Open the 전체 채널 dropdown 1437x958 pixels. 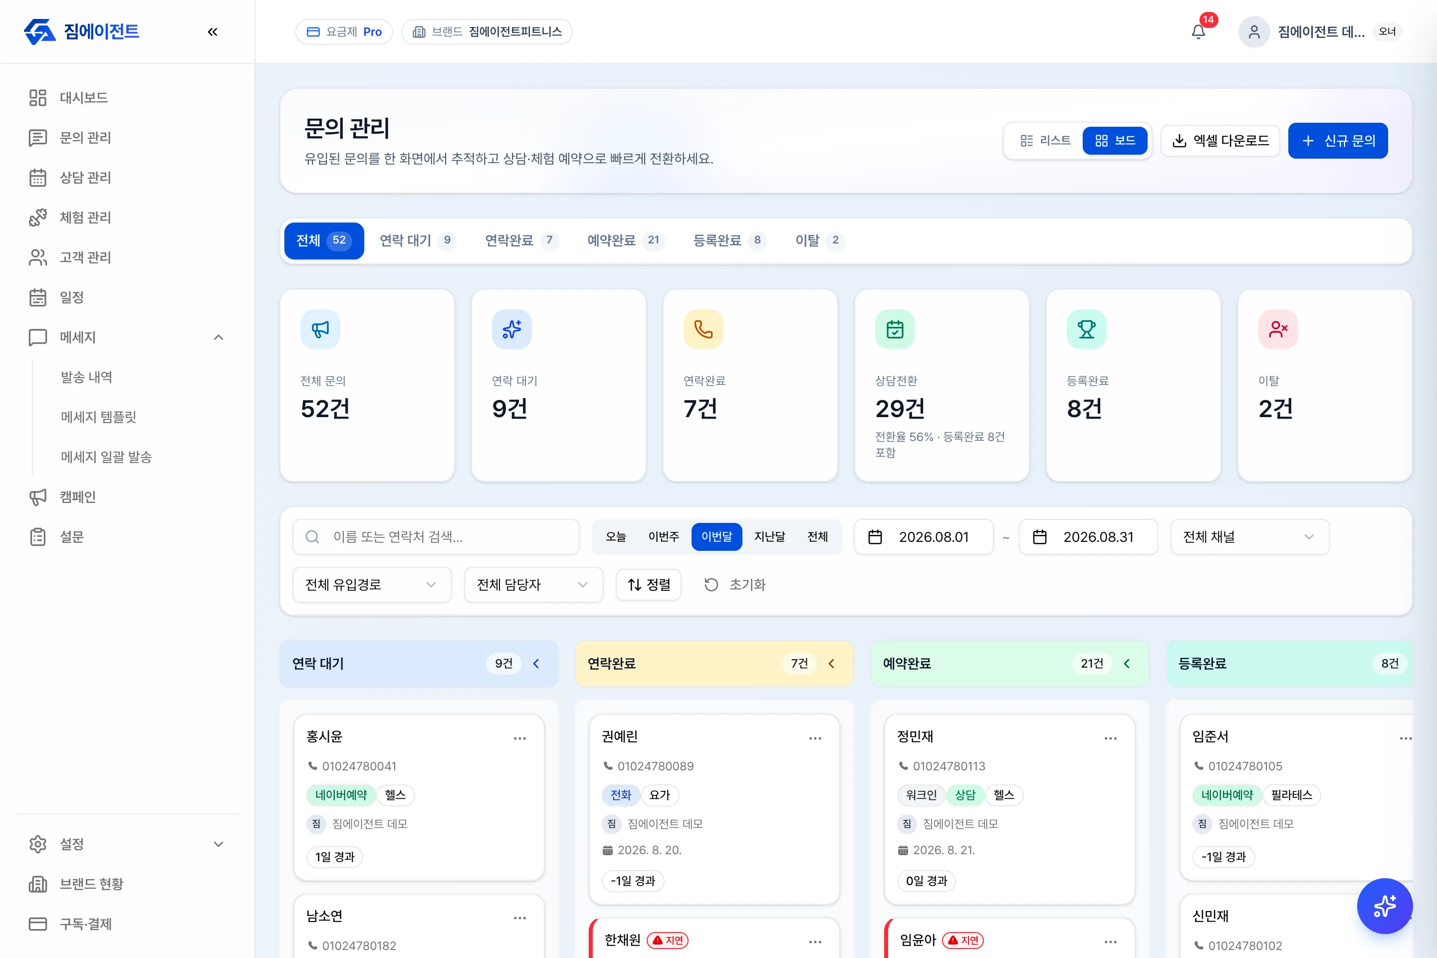(x=1249, y=536)
